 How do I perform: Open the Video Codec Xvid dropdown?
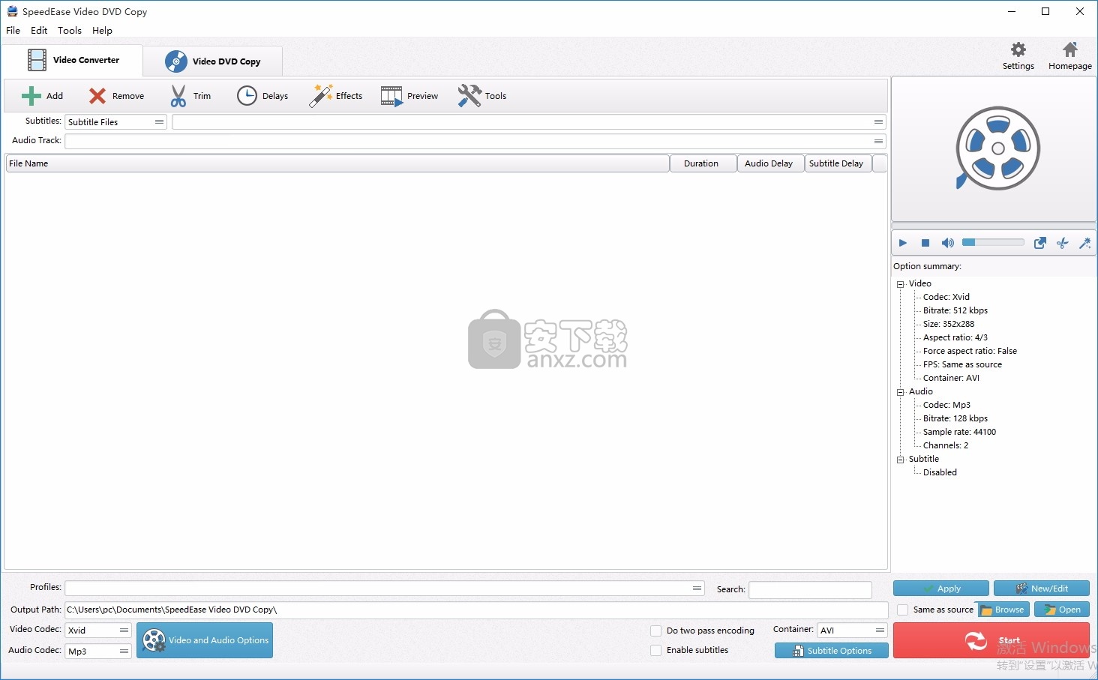click(98, 631)
